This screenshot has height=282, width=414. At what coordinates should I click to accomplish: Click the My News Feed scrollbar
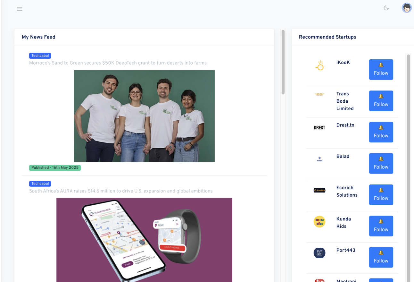tap(283, 62)
